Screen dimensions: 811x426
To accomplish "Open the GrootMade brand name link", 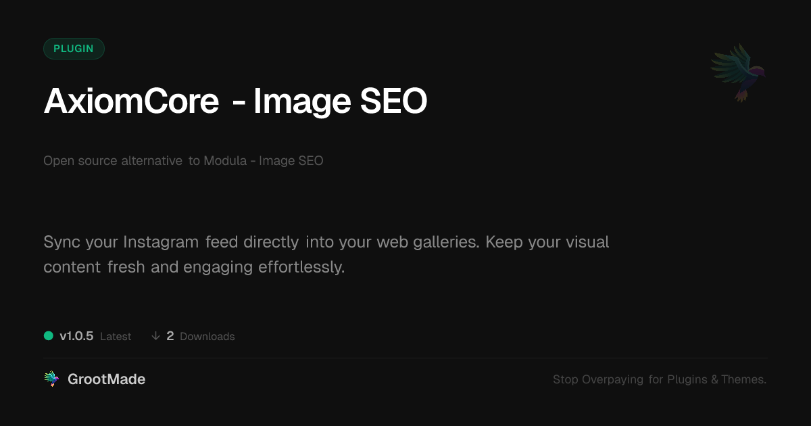I will (x=106, y=379).
